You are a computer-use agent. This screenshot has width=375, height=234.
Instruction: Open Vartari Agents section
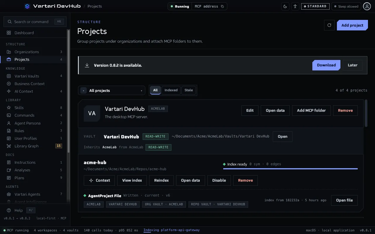[34, 194]
